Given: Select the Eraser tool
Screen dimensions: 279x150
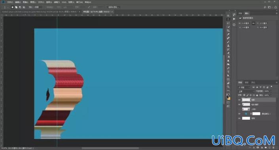Looking at the screenshot, I should pyautogui.click(x=228, y=53).
